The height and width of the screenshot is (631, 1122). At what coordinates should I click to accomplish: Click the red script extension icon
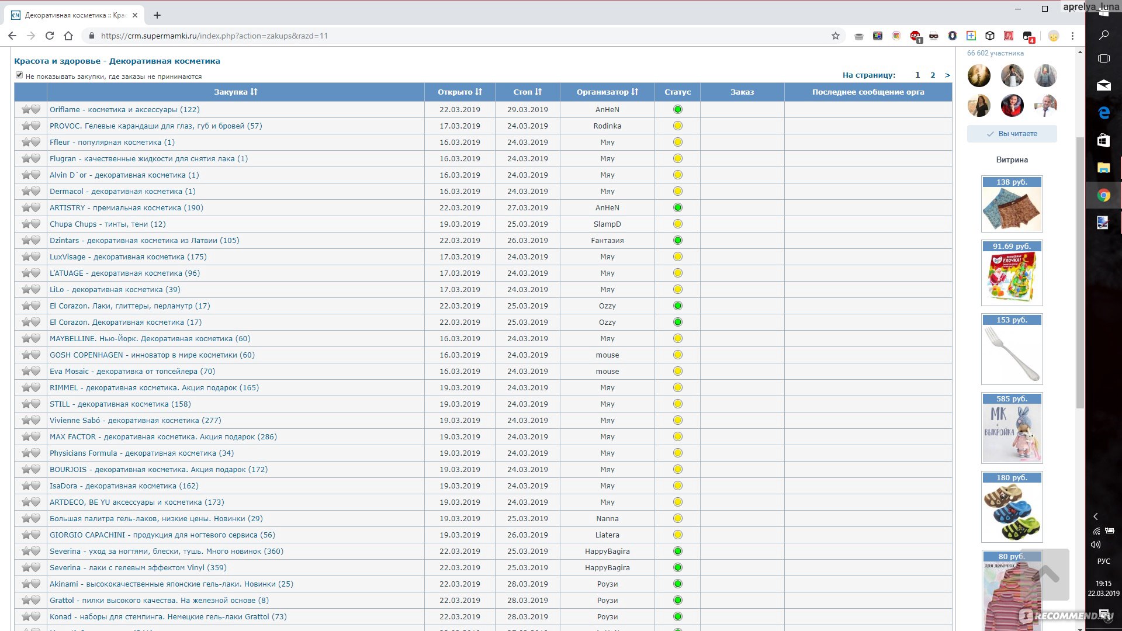click(1009, 36)
